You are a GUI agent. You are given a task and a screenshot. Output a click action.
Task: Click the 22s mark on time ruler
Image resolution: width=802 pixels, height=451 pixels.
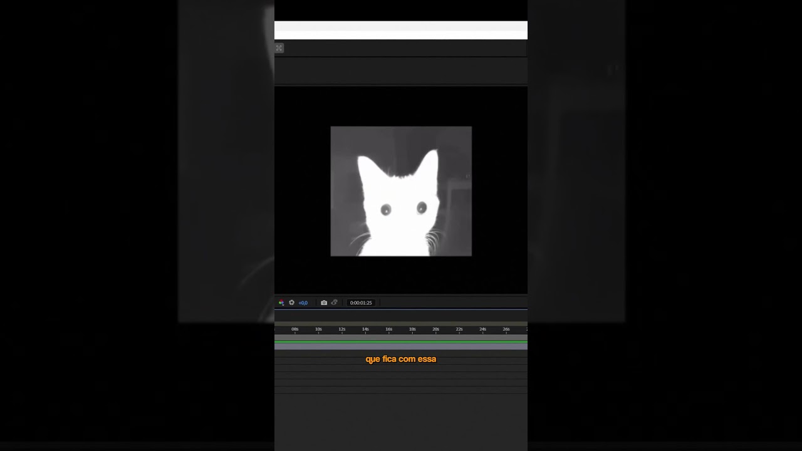pyautogui.click(x=459, y=329)
